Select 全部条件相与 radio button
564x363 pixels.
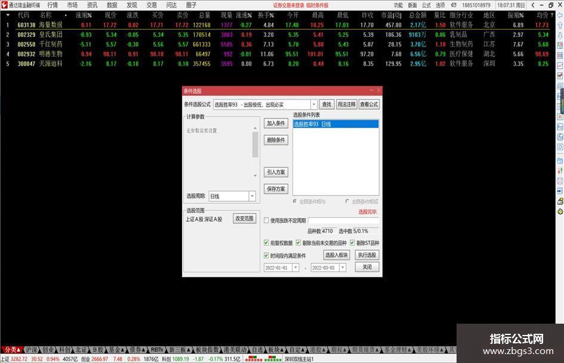click(x=295, y=201)
